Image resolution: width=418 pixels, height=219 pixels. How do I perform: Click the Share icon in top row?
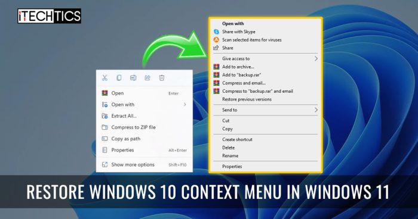point(147,78)
